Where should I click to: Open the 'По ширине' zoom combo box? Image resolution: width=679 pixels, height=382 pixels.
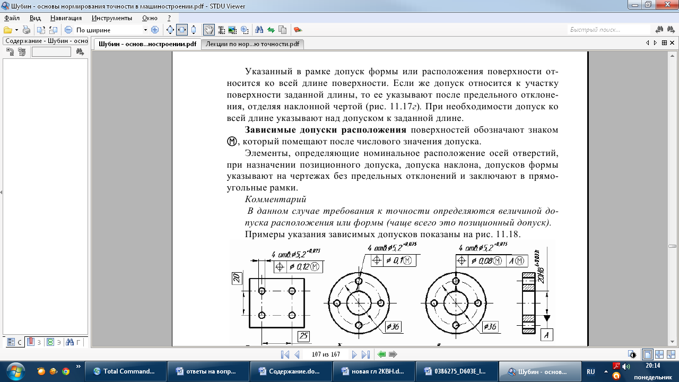tap(111, 30)
